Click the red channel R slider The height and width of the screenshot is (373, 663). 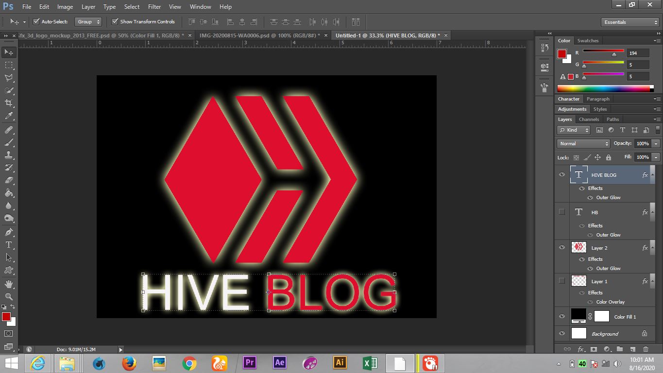click(603, 52)
